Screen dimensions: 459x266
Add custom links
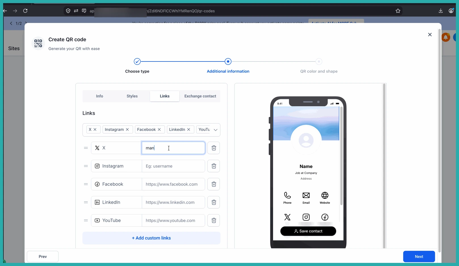(151, 238)
